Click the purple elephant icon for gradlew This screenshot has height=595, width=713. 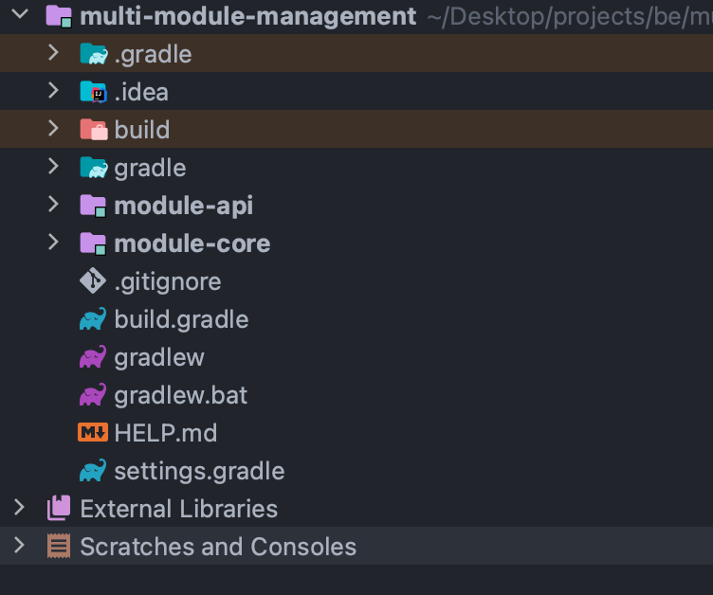tap(93, 357)
